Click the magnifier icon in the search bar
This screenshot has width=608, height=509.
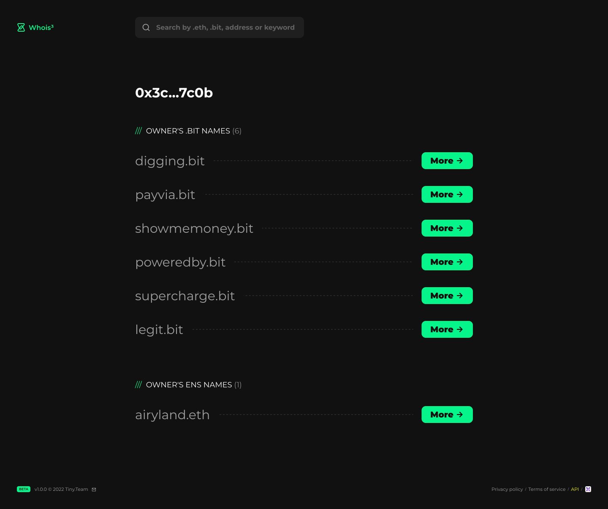click(x=146, y=27)
